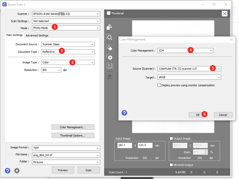Click the Input Image height field 133.3
Image resolution: width=239 pixels, height=179 pixels.
145,145
